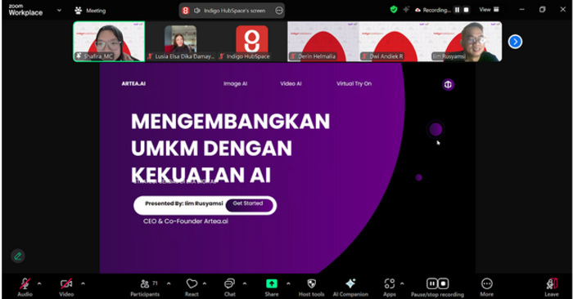Click the participant count 71
This screenshot has height=299, width=573.
[155, 283]
